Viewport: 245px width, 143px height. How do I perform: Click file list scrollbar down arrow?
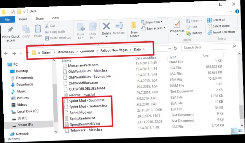point(242,125)
